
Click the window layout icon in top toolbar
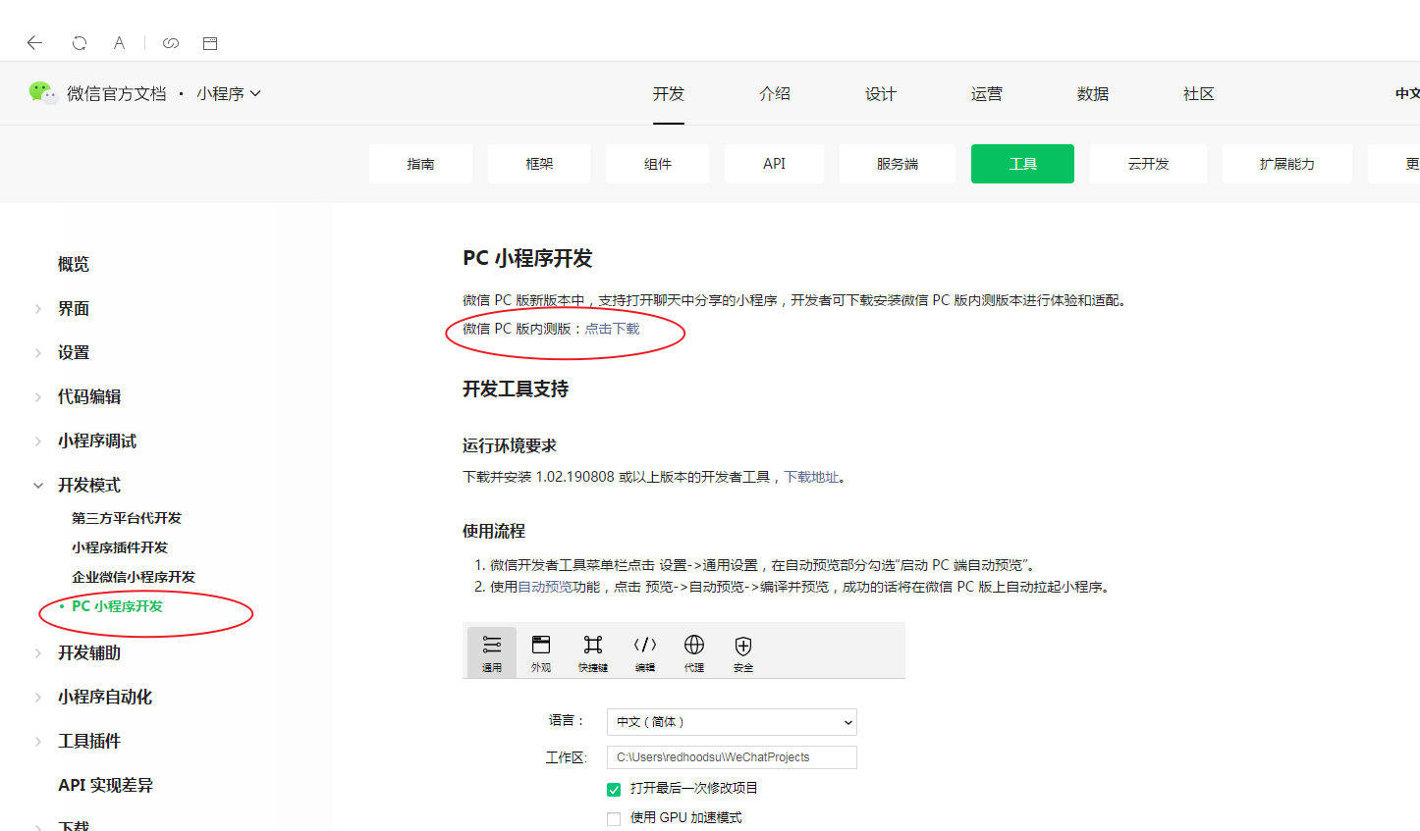click(x=210, y=43)
